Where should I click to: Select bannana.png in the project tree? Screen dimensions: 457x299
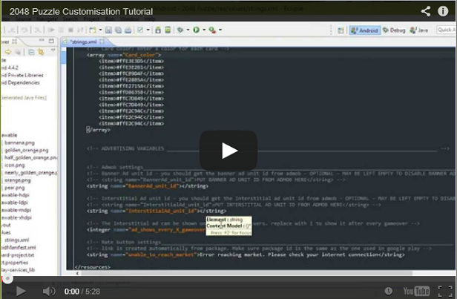(x=19, y=142)
